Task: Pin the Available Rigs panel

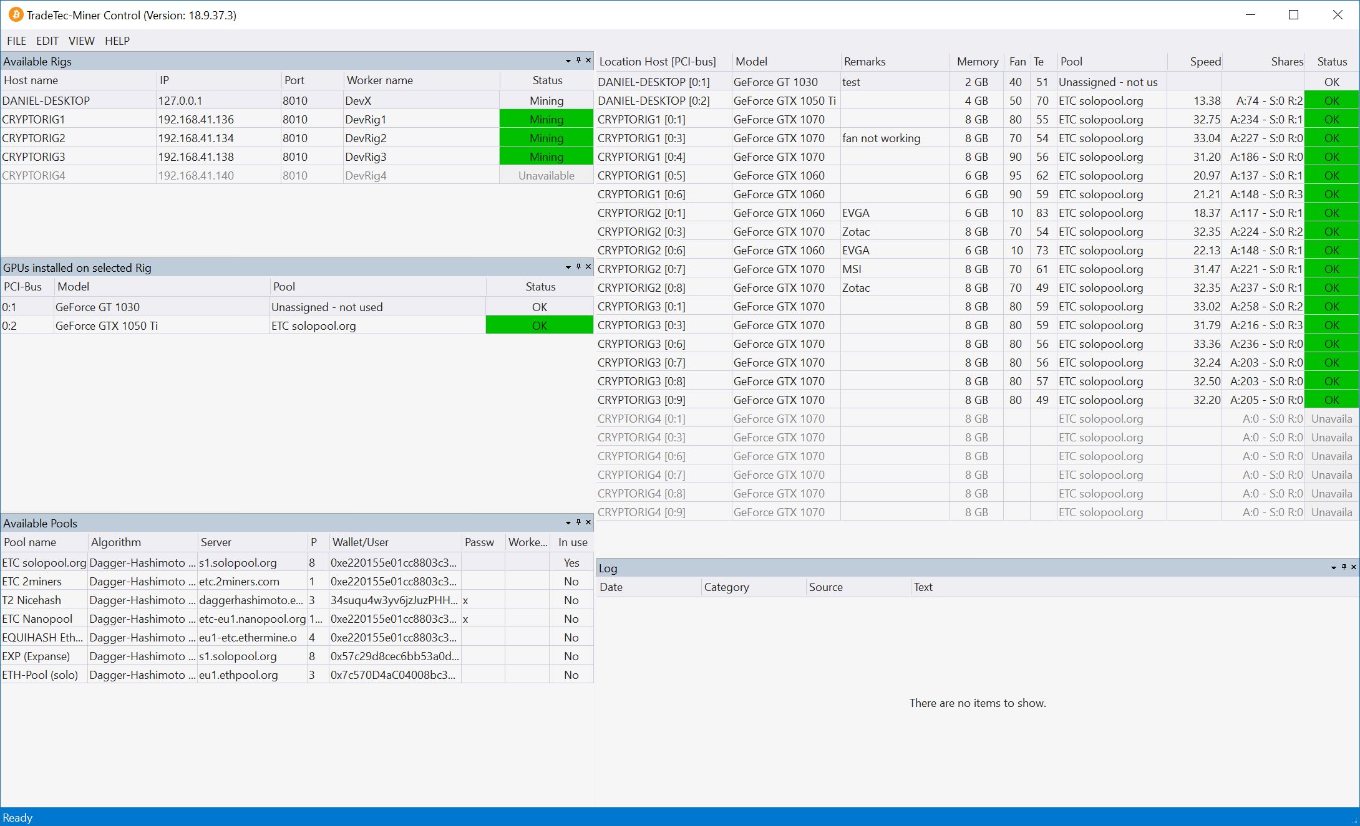Action: (578, 61)
